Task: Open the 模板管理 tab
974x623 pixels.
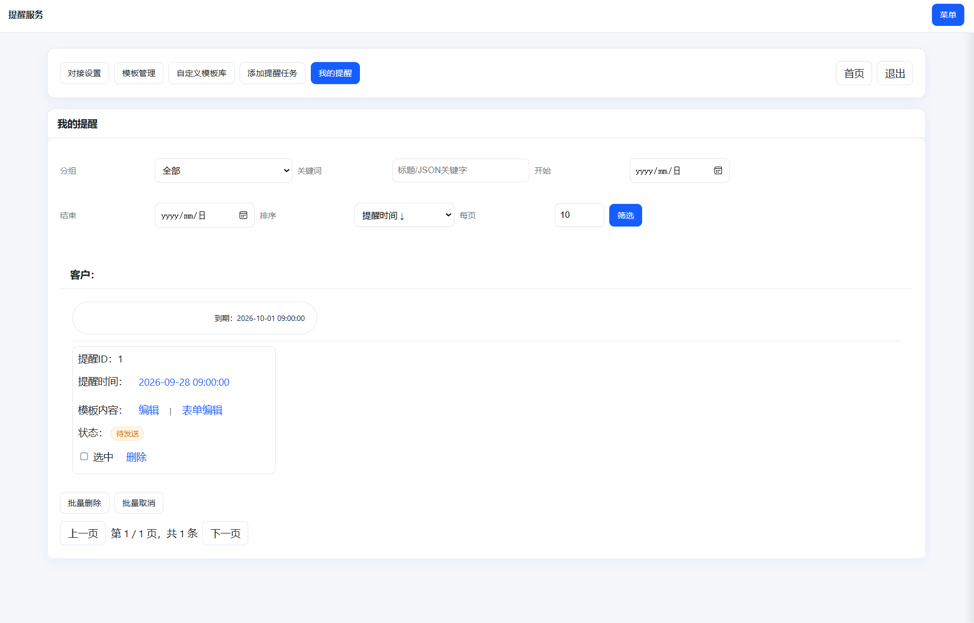Action: click(x=139, y=73)
